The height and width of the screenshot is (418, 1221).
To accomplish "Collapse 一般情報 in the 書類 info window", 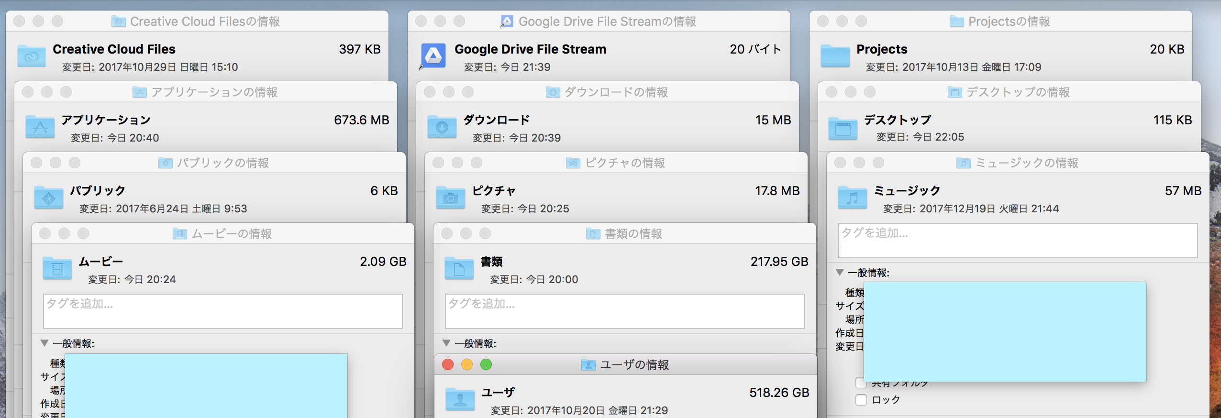I will coord(447,343).
